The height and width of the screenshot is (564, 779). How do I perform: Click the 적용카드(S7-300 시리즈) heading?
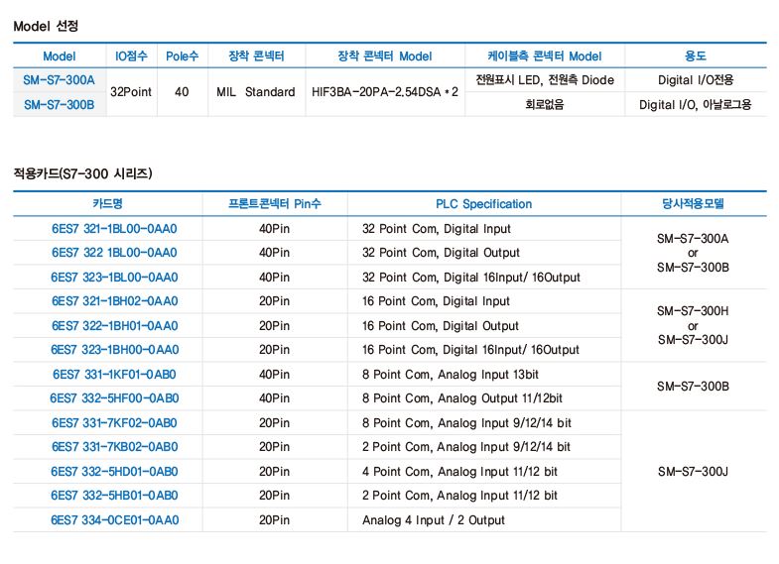(83, 173)
